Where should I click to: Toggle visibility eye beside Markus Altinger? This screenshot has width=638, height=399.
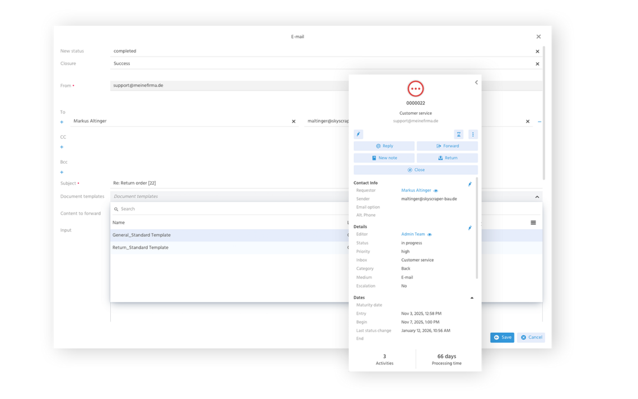[x=436, y=190]
